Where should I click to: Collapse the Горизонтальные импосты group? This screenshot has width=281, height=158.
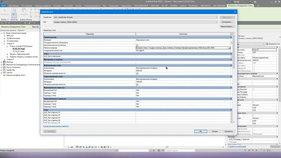[231, 99]
